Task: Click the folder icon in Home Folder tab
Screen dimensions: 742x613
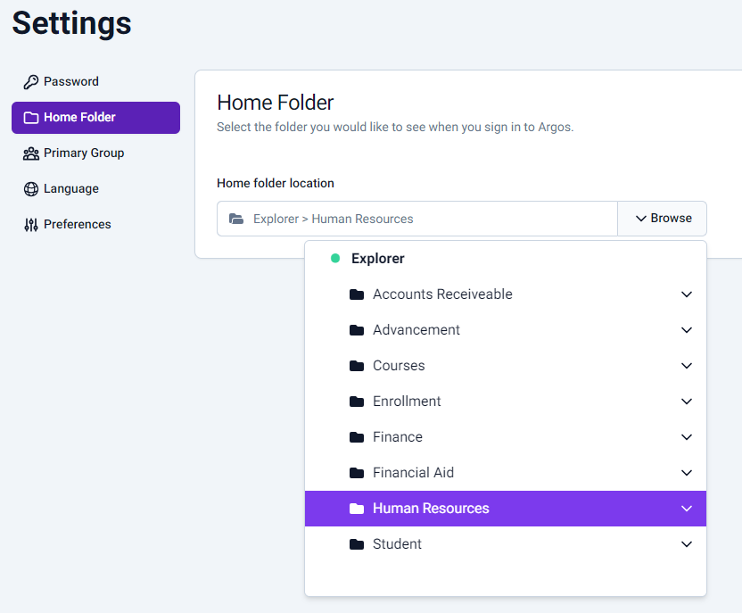Action: pyautogui.click(x=31, y=118)
